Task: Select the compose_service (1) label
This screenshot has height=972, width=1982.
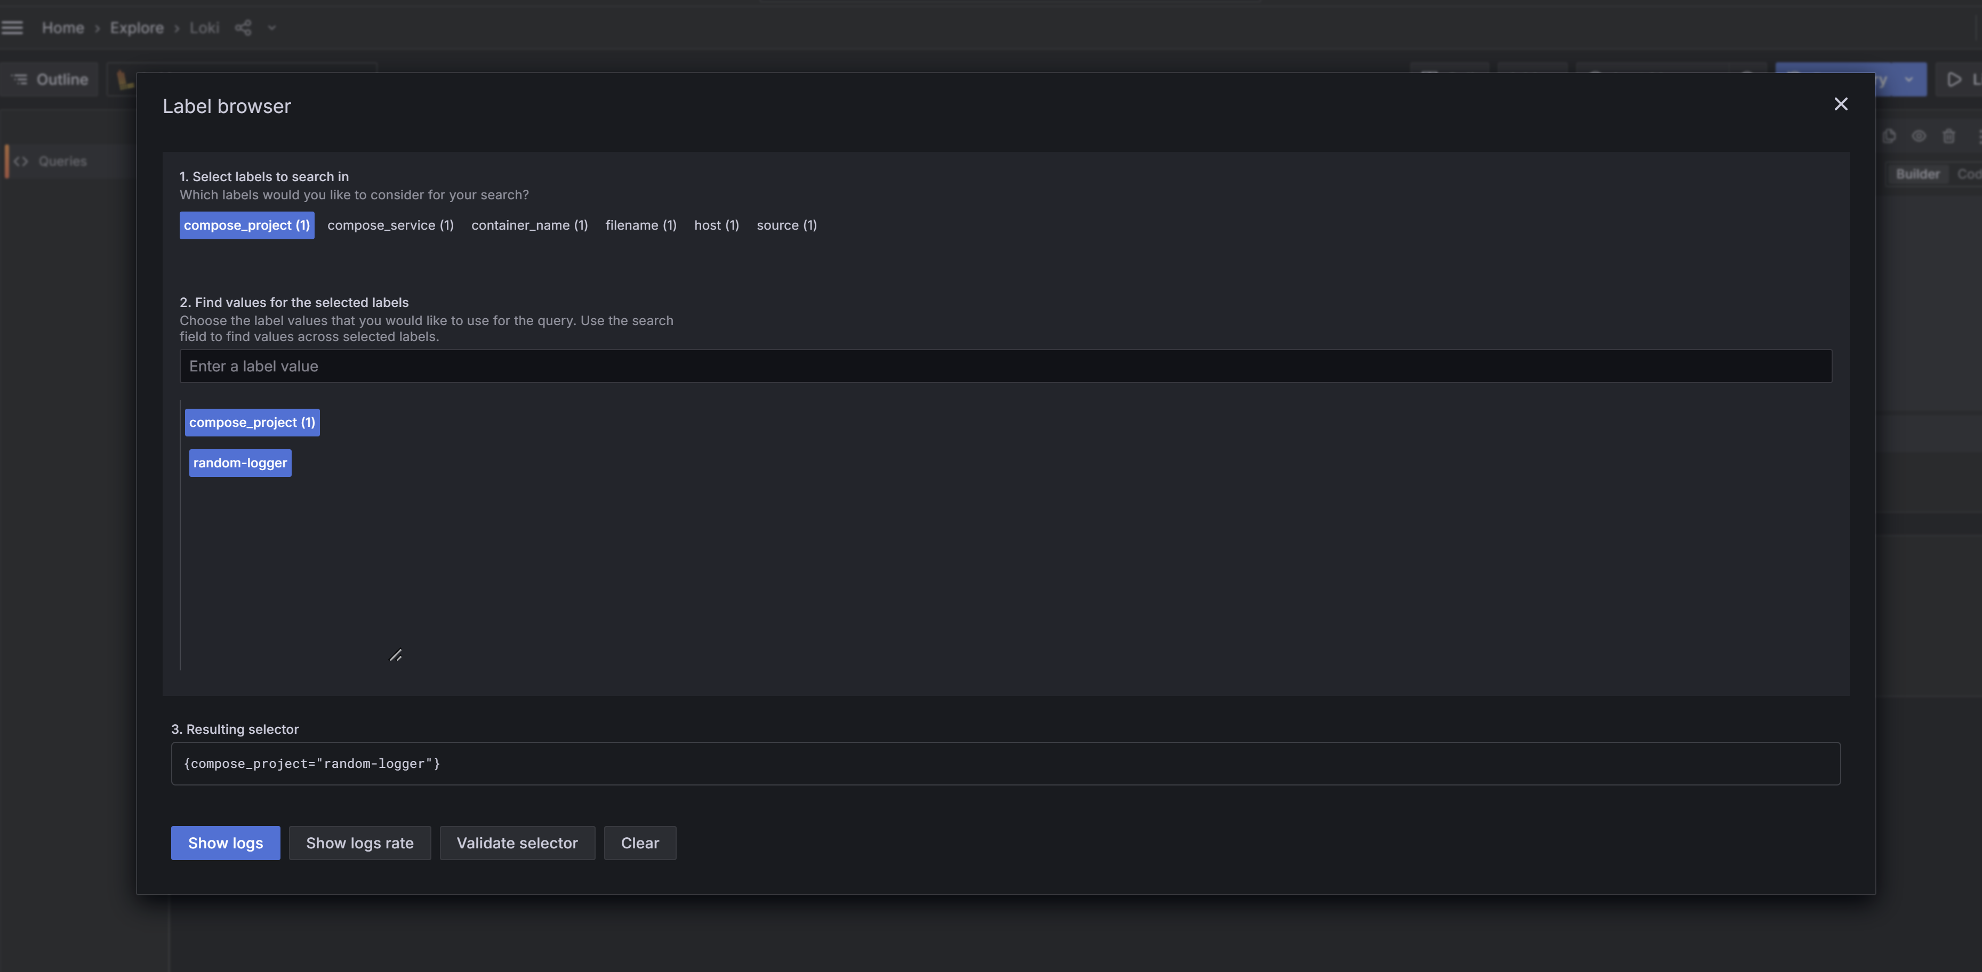Action: pos(391,225)
